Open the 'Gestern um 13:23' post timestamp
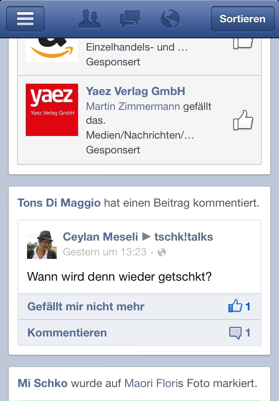 (x=105, y=252)
